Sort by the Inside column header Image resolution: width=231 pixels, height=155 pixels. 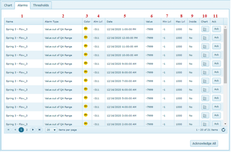point(193,21)
